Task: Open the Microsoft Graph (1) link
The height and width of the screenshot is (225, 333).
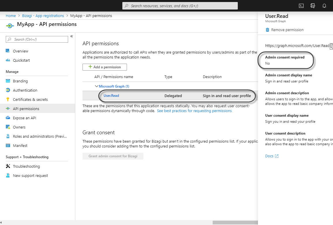Action: click(x=114, y=86)
